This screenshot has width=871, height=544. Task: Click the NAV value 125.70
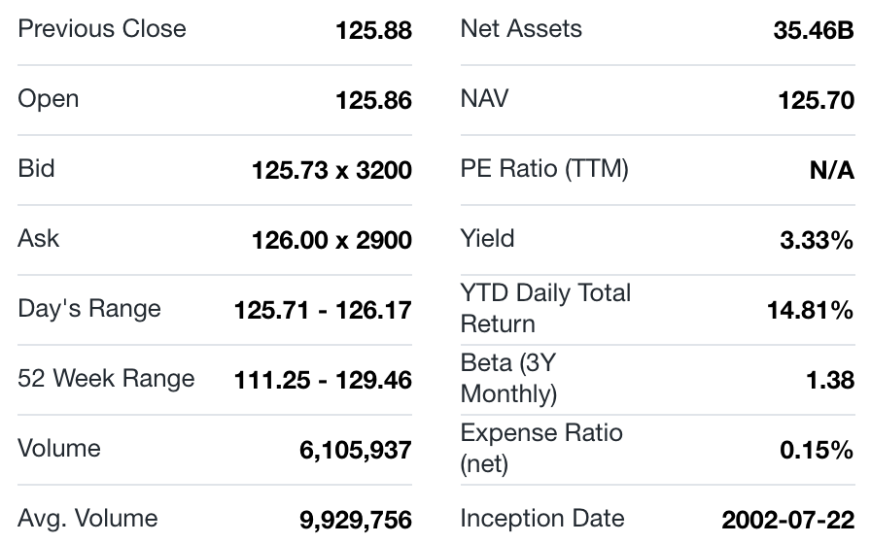pyautogui.click(x=816, y=100)
